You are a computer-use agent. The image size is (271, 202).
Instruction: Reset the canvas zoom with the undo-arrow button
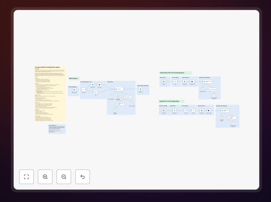82,177
